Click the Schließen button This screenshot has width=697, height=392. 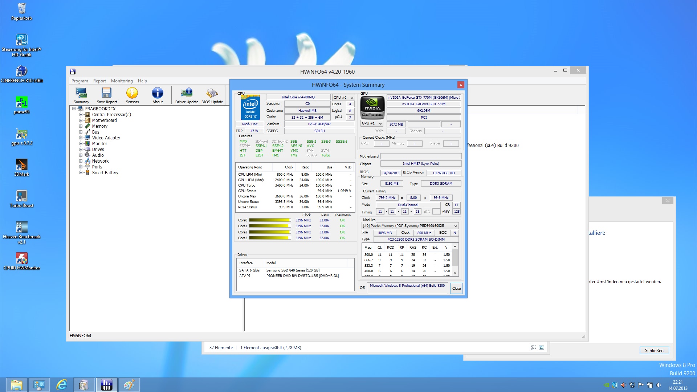click(x=654, y=350)
